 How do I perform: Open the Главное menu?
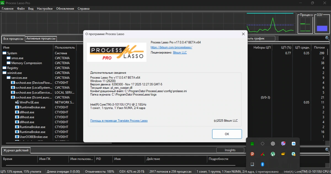pyautogui.click(x=8, y=9)
